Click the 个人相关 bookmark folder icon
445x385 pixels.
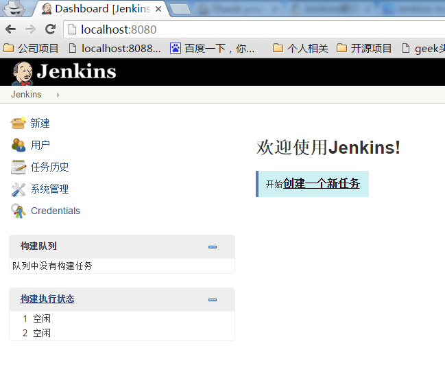(278, 48)
